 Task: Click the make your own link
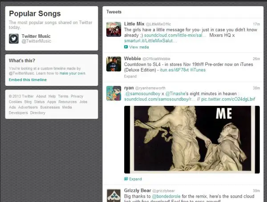(x=72, y=73)
